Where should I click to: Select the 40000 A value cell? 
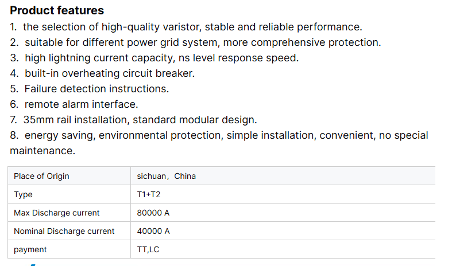[153, 231]
